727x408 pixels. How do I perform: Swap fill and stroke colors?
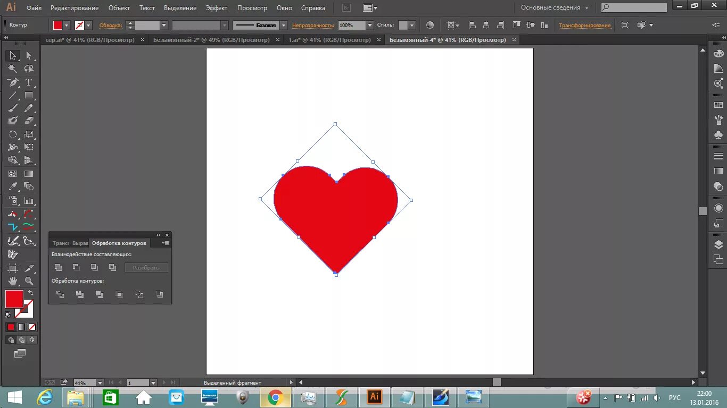tap(31, 293)
